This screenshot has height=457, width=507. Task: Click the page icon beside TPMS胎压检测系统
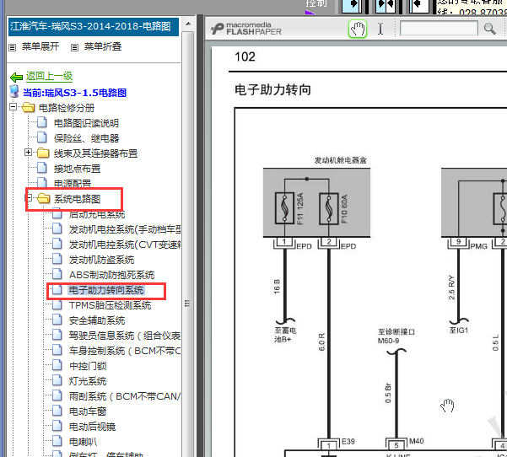(x=57, y=304)
